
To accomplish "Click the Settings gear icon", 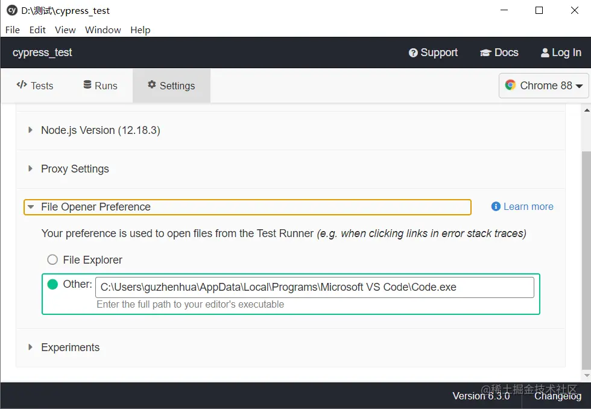I will [x=152, y=84].
